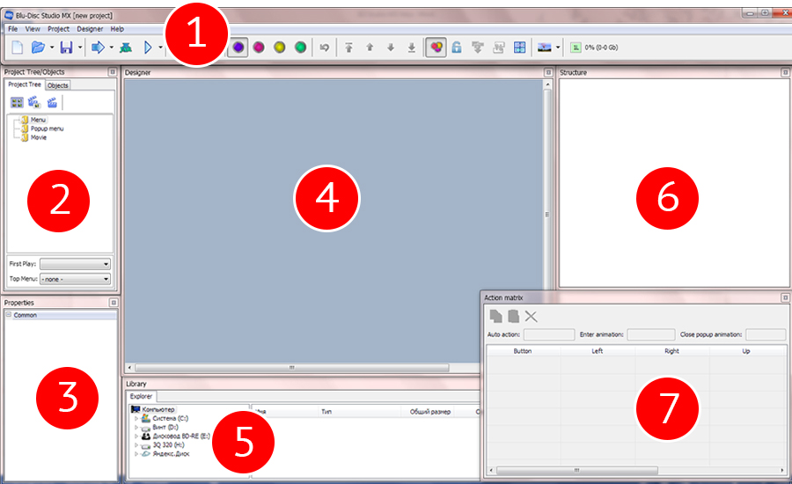
Task: Select the magenta circle state button
Action: pyautogui.click(x=259, y=48)
